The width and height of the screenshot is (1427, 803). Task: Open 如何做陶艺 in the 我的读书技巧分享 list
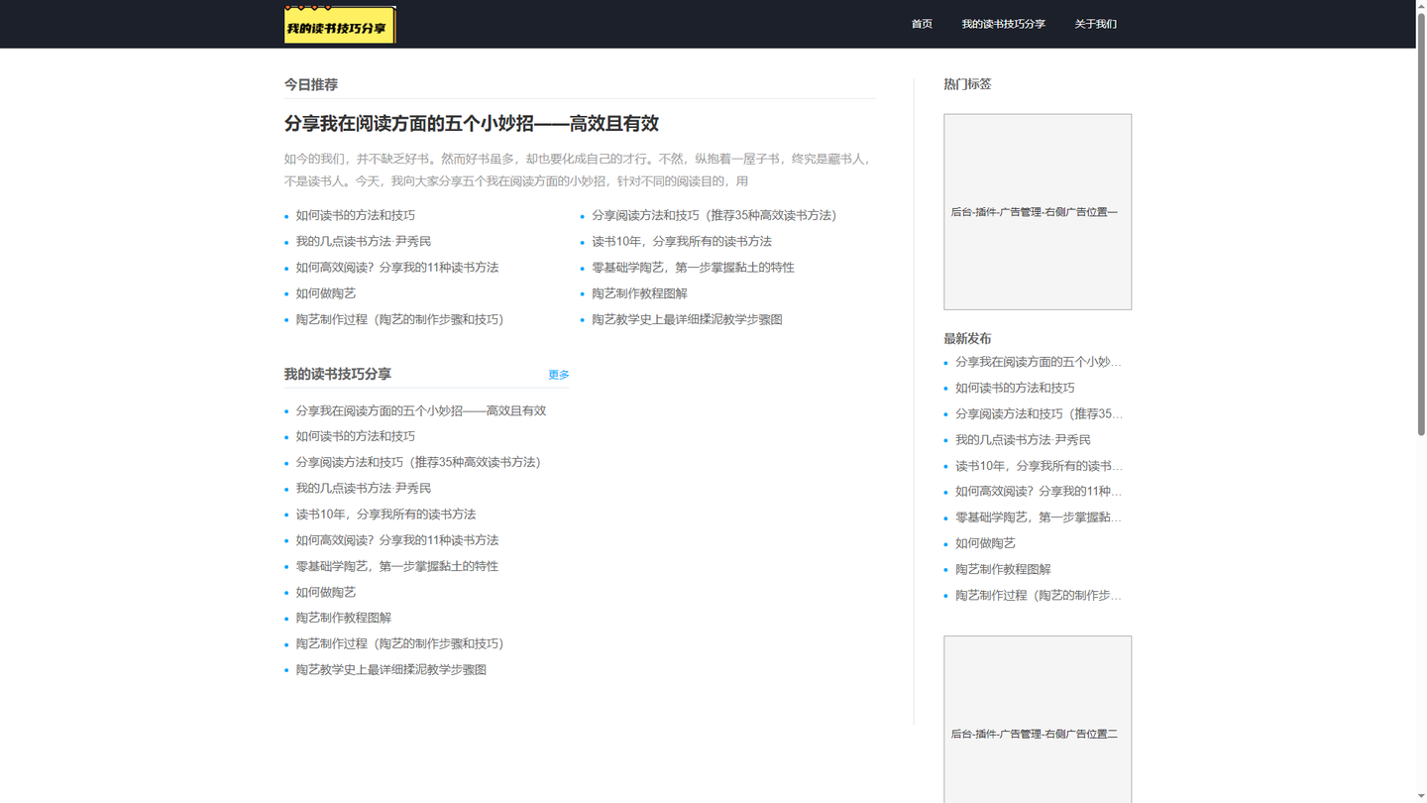(x=325, y=592)
